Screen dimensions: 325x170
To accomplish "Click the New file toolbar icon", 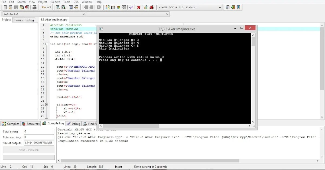I will click(5, 7).
